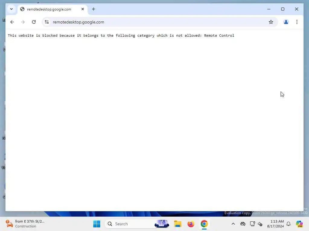Launch Firefox from the taskbar
The image size is (309, 231).
pos(191,224)
